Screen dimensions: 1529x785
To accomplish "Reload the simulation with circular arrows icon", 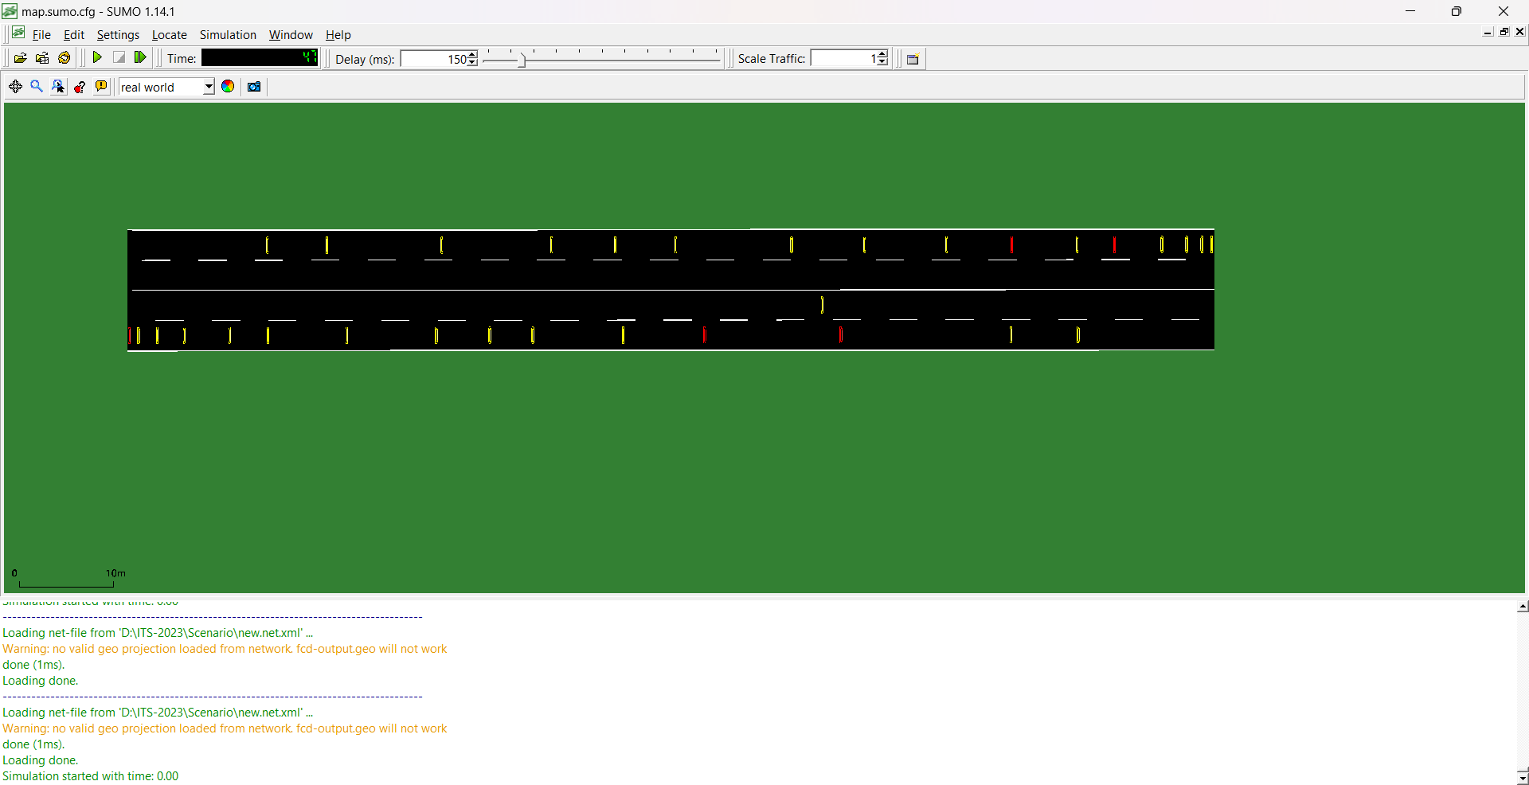I will pyautogui.click(x=65, y=58).
